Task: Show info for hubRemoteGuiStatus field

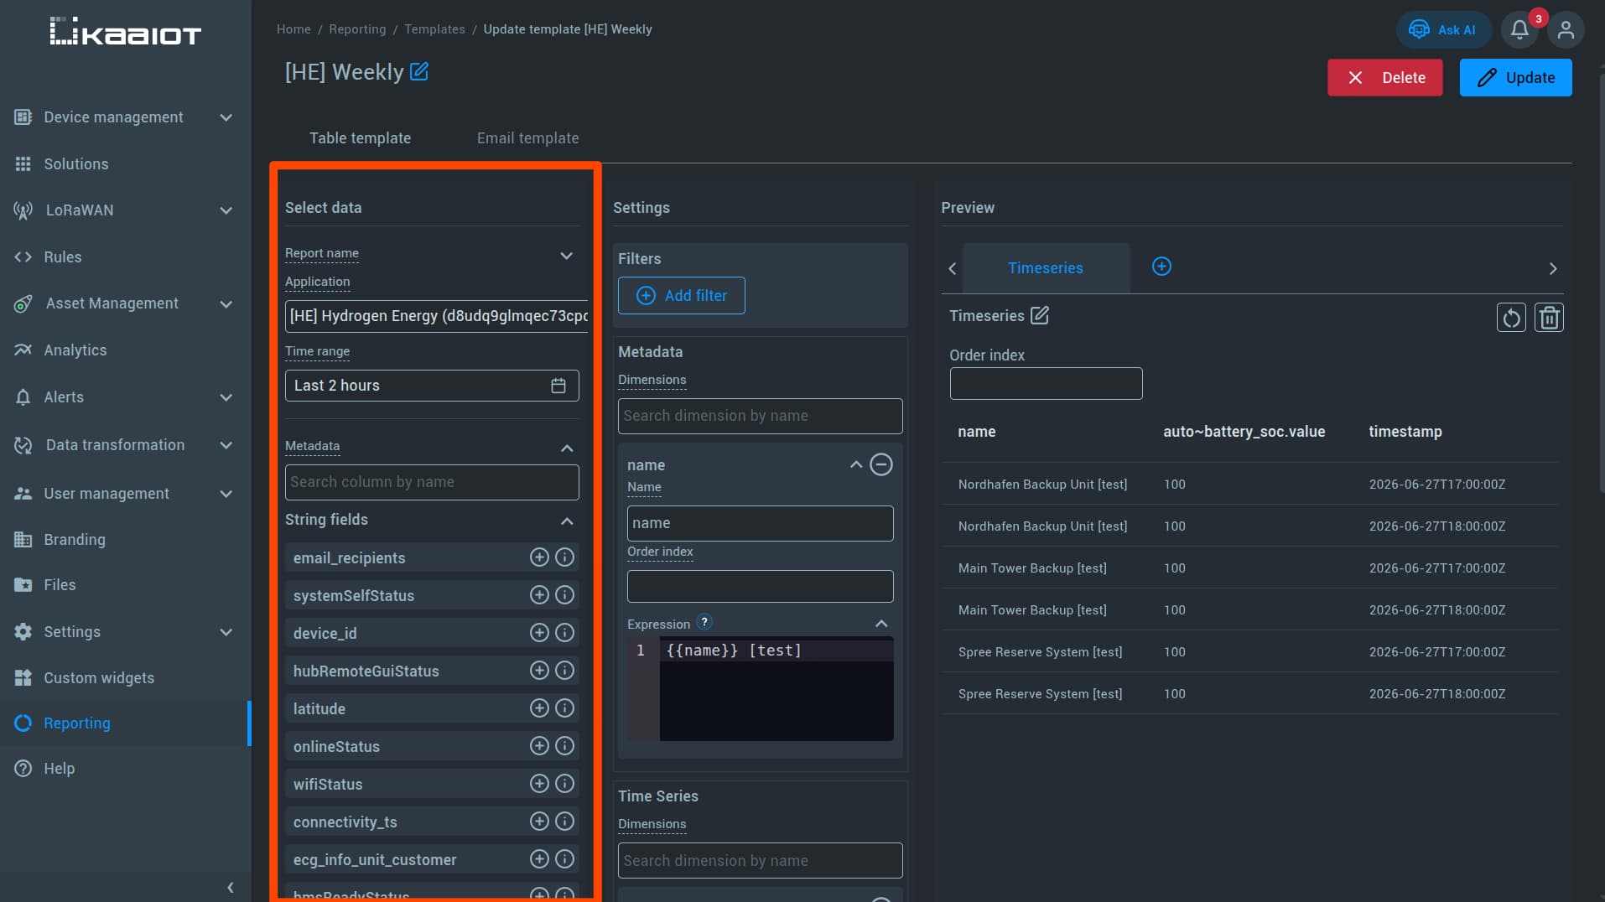Action: click(x=565, y=671)
